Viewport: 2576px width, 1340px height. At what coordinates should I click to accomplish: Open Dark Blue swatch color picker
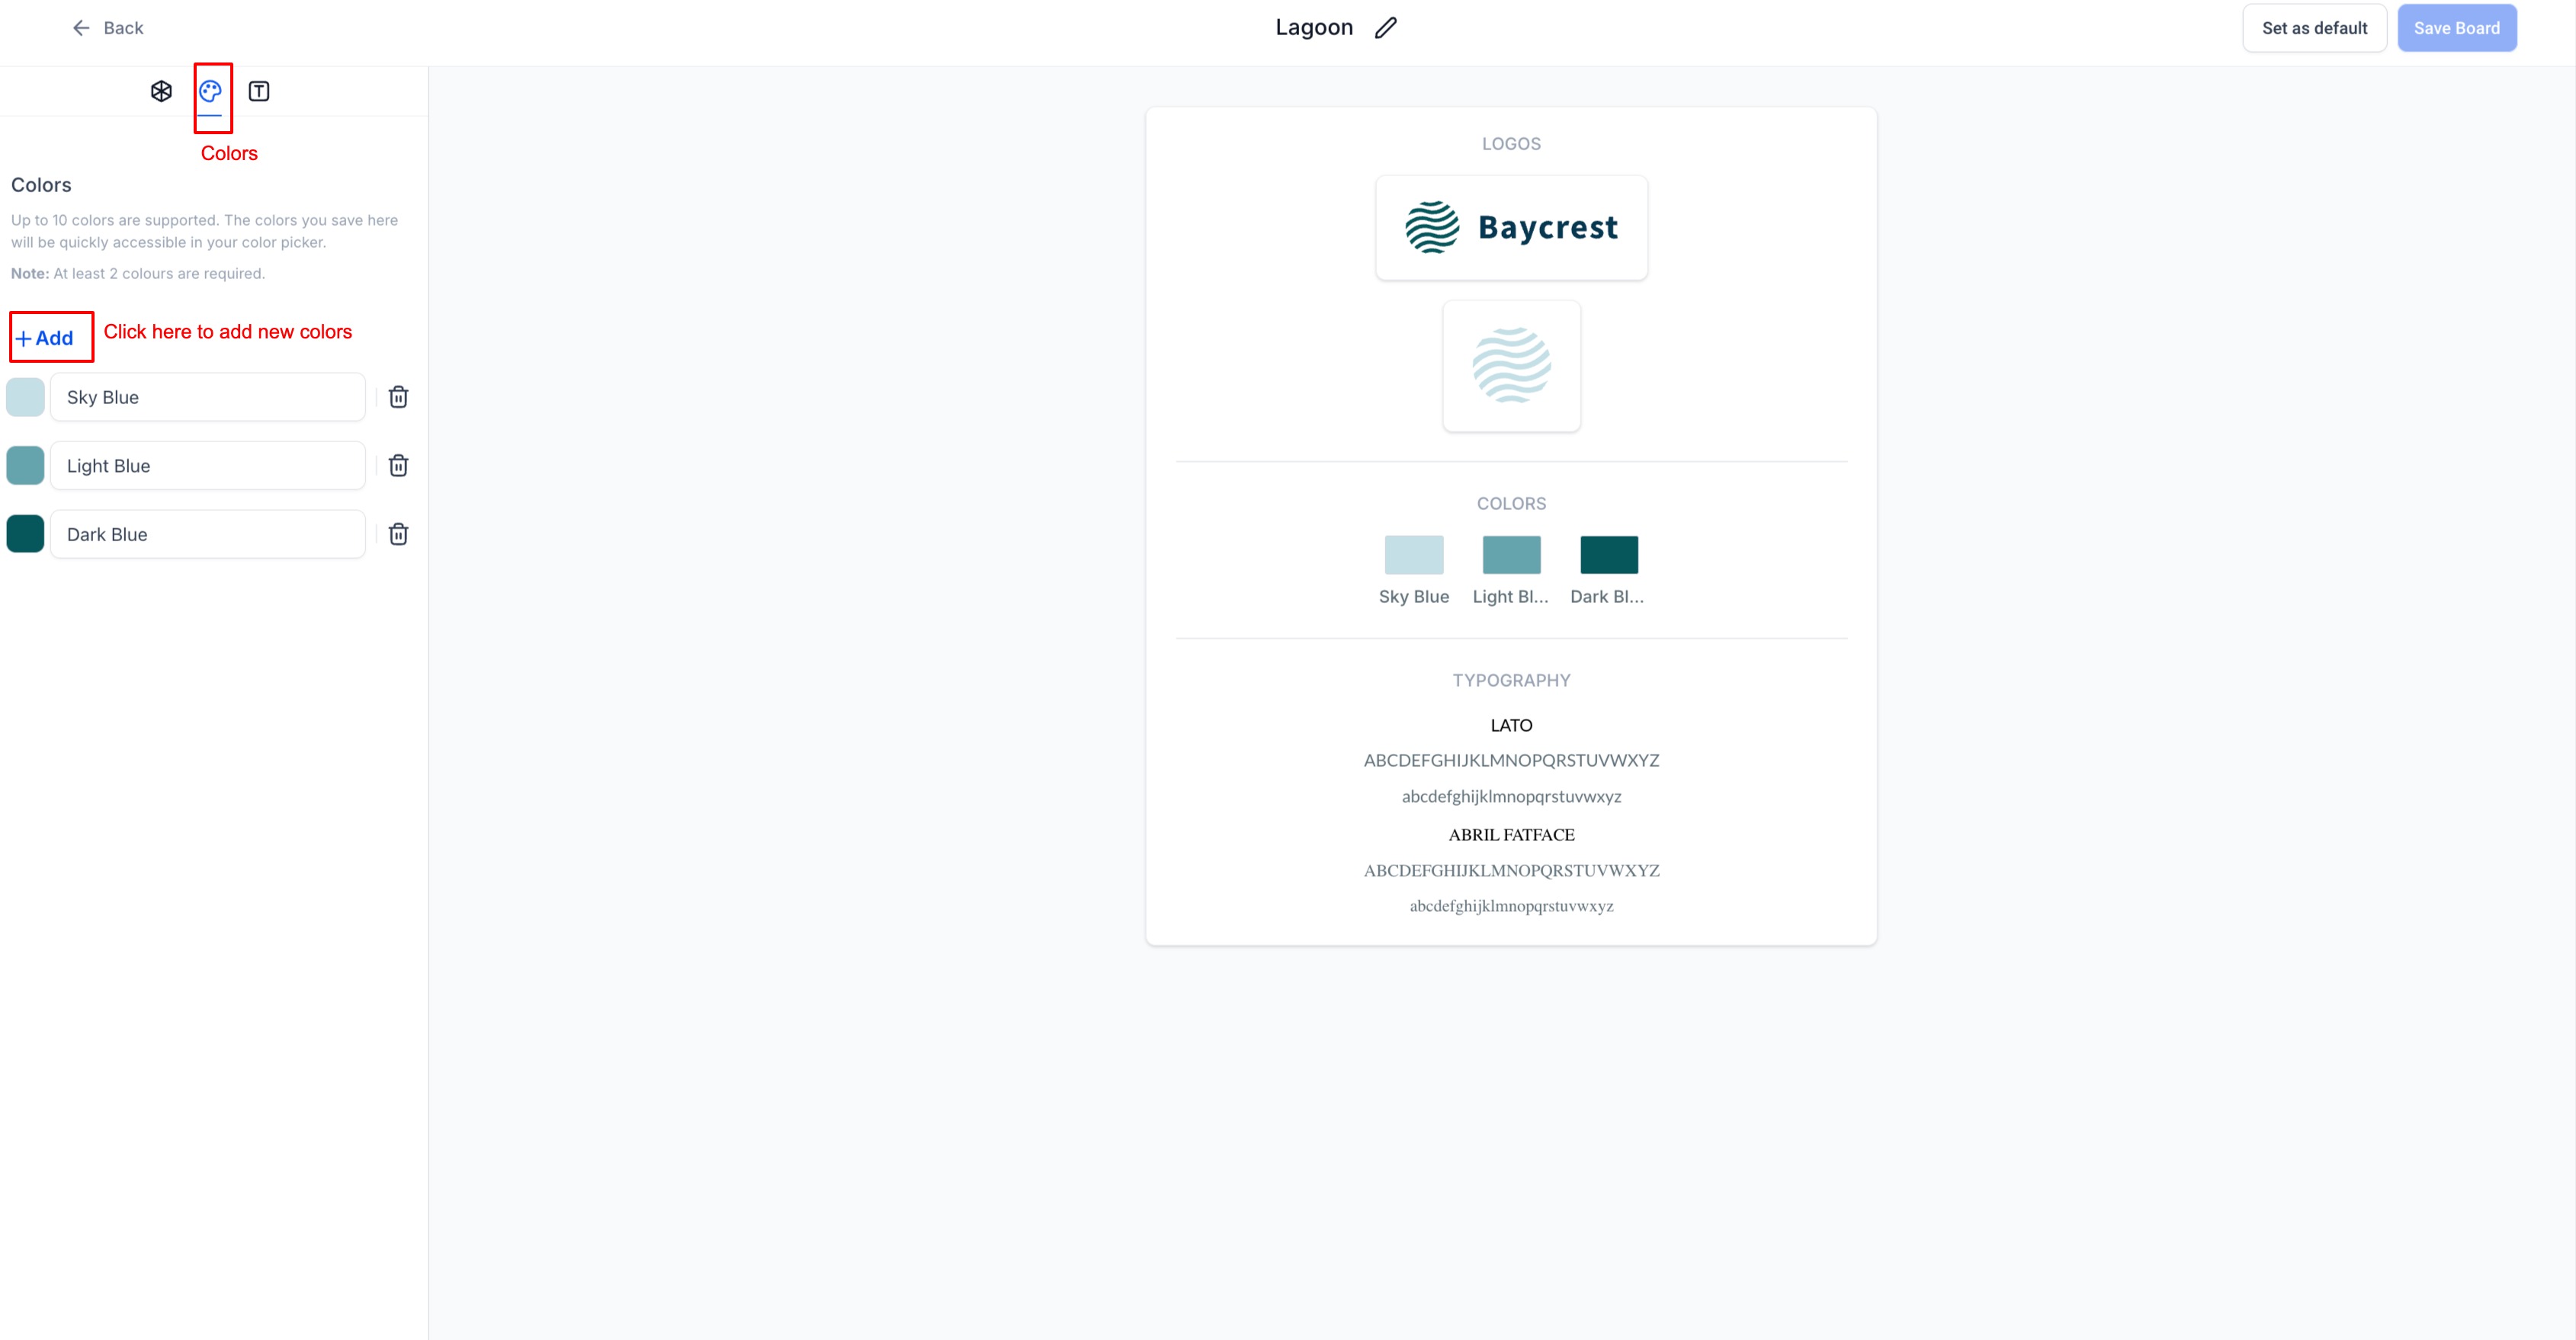25,534
